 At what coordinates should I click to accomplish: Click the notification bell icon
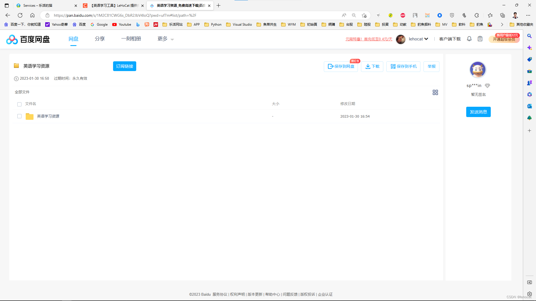coord(469,39)
